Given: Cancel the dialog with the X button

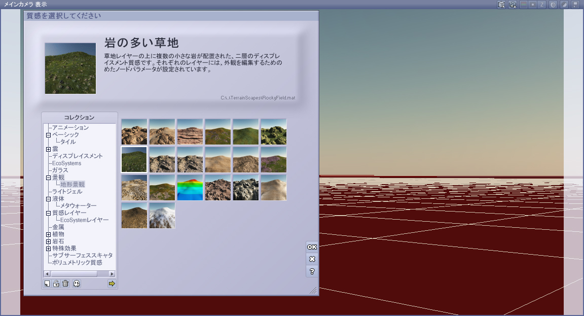Looking at the screenshot, I should (312, 259).
